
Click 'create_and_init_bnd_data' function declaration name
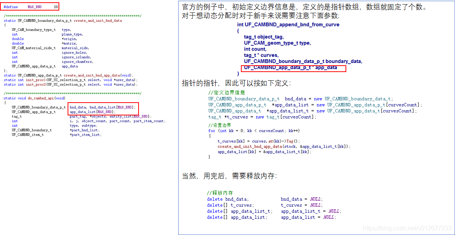(98, 21)
